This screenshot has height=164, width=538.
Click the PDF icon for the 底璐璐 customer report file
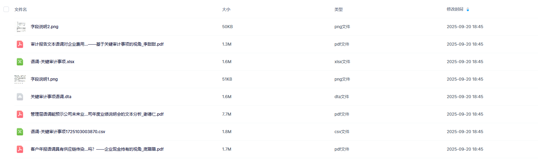(20, 149)
